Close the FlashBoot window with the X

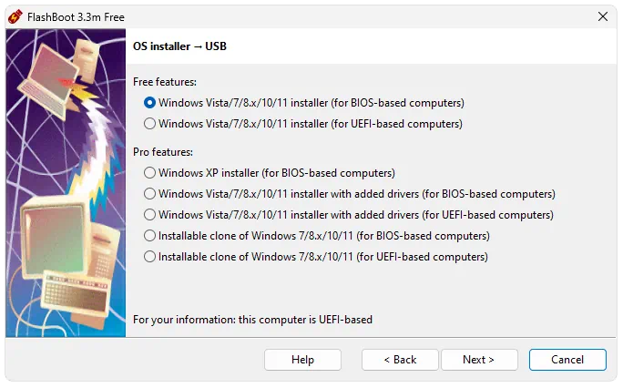(603, 16)
